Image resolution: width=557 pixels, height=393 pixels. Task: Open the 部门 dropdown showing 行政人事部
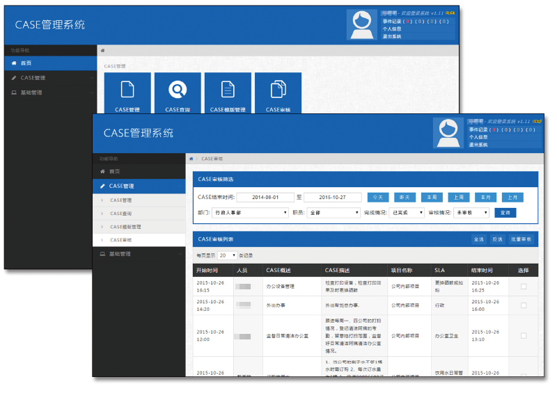[250, 213]
